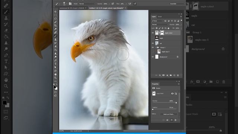
Task: Collapse Group 1 arrow in main Layers panel
Action: point(155,47)
